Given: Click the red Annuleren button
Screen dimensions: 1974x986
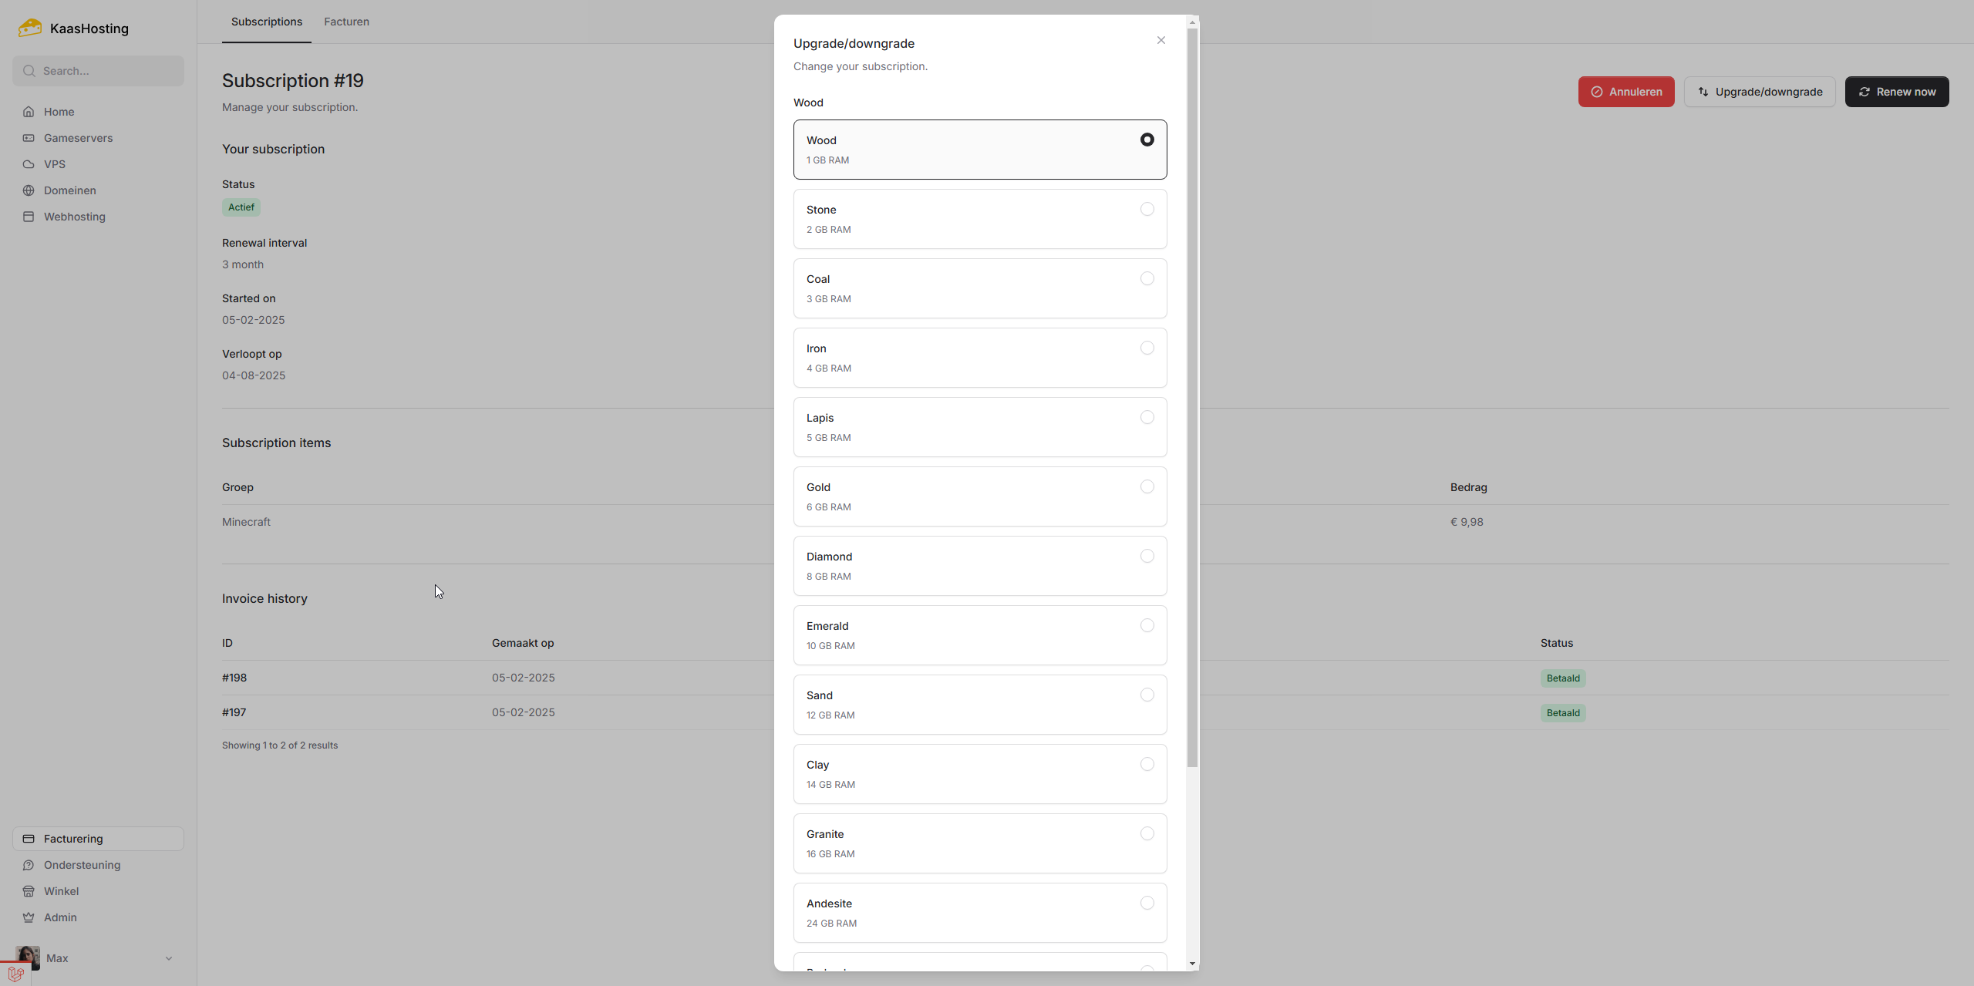Looking at the screenshot, I should [1625, 92].
